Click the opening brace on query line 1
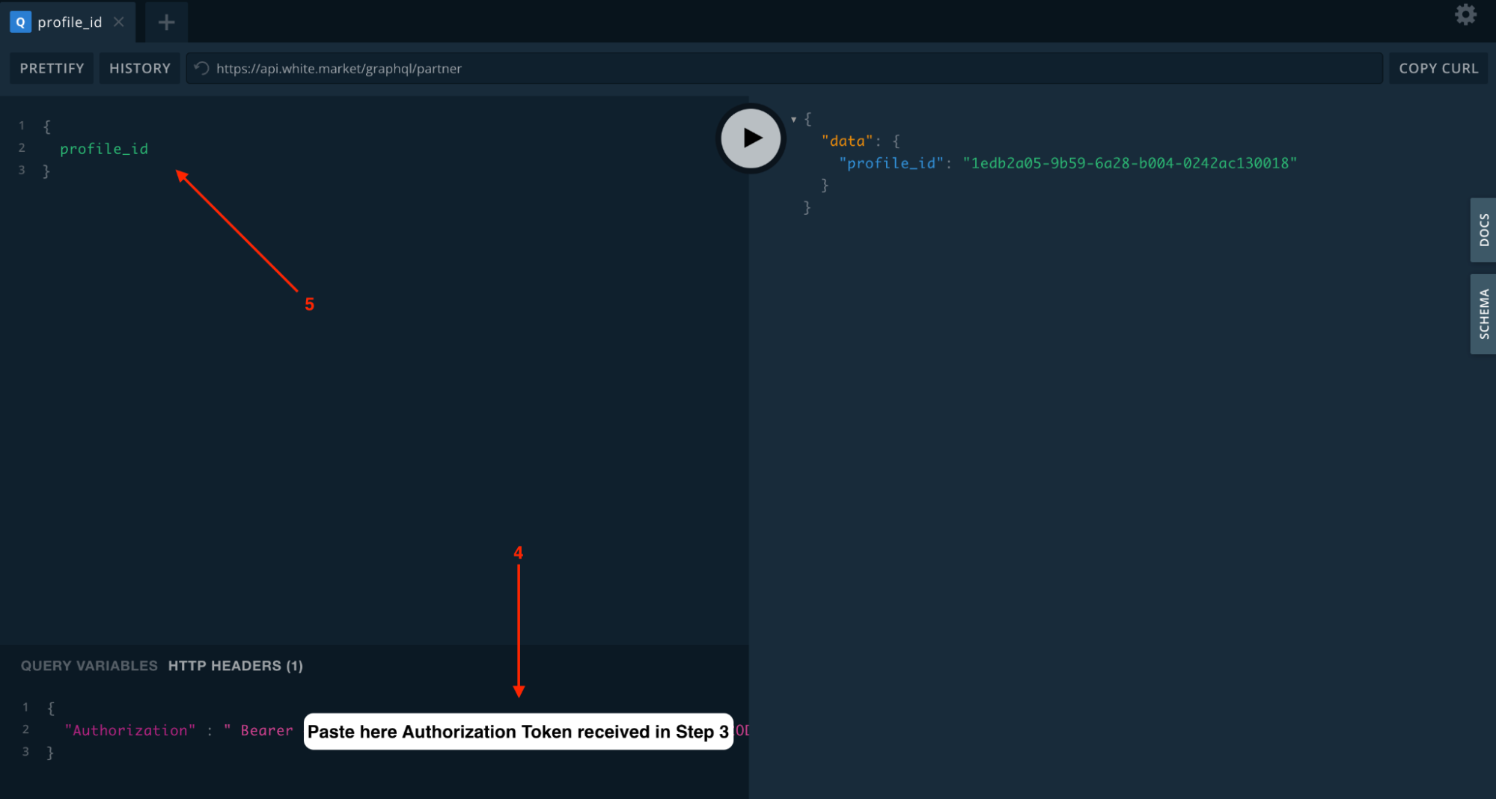Viewport: 1496px width, 799px height. pos(46,126)
